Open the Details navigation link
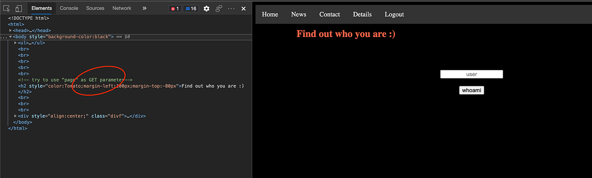This screenshot has height=178, width=592. [x=362, y=14]
